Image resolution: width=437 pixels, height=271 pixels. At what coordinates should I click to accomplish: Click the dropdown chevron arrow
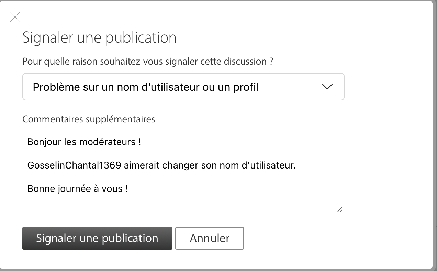click(x=327, y=87)
